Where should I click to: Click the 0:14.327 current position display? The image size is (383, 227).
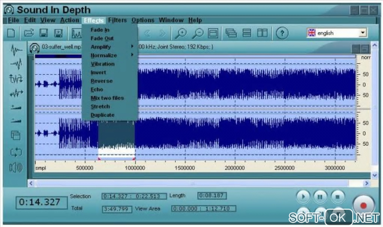(41, 202)
